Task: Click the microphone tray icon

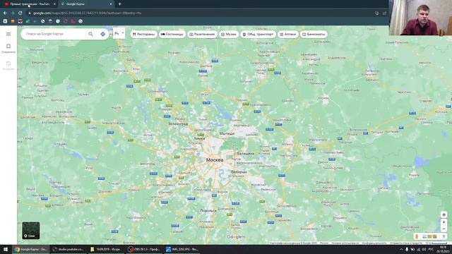Action: click(407, 249)
